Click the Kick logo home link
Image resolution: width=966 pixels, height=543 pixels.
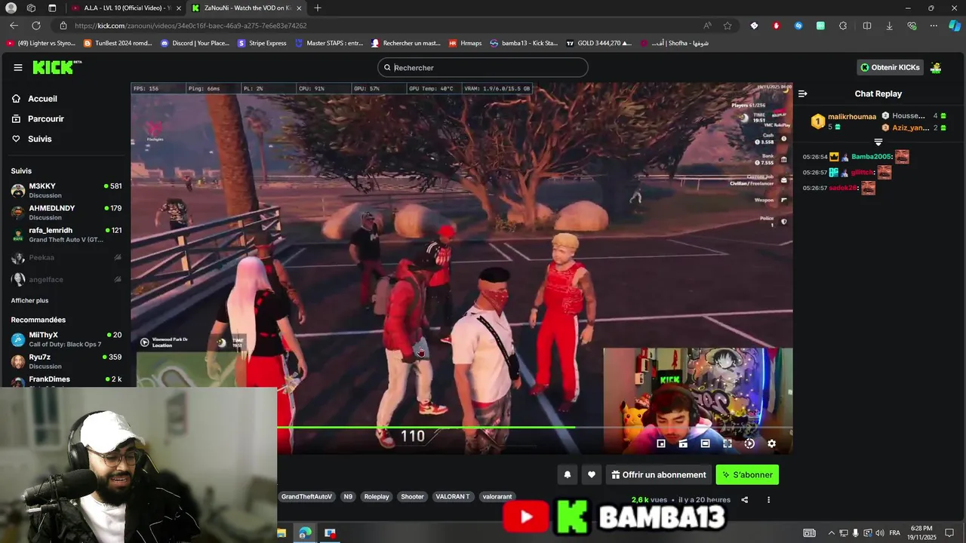click(57, 67)
